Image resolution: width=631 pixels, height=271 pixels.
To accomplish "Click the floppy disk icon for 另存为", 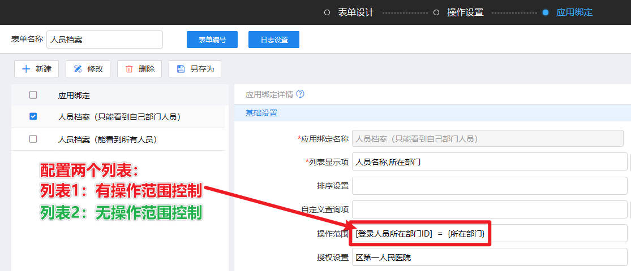I will point(181,69).
